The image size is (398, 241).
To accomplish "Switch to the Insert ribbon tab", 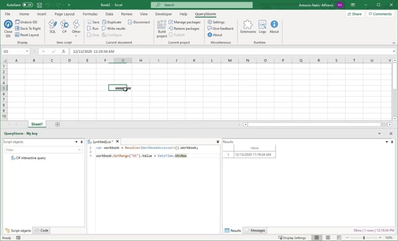I will pyautogui.click(x=42, y=14).
